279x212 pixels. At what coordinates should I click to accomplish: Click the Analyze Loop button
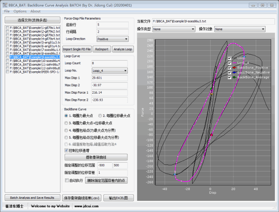pyautogui.click(x=123, y=49)
